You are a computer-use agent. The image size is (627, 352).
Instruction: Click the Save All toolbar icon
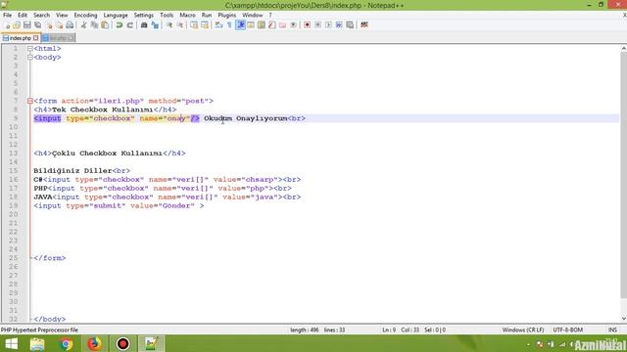pos(38,25)
